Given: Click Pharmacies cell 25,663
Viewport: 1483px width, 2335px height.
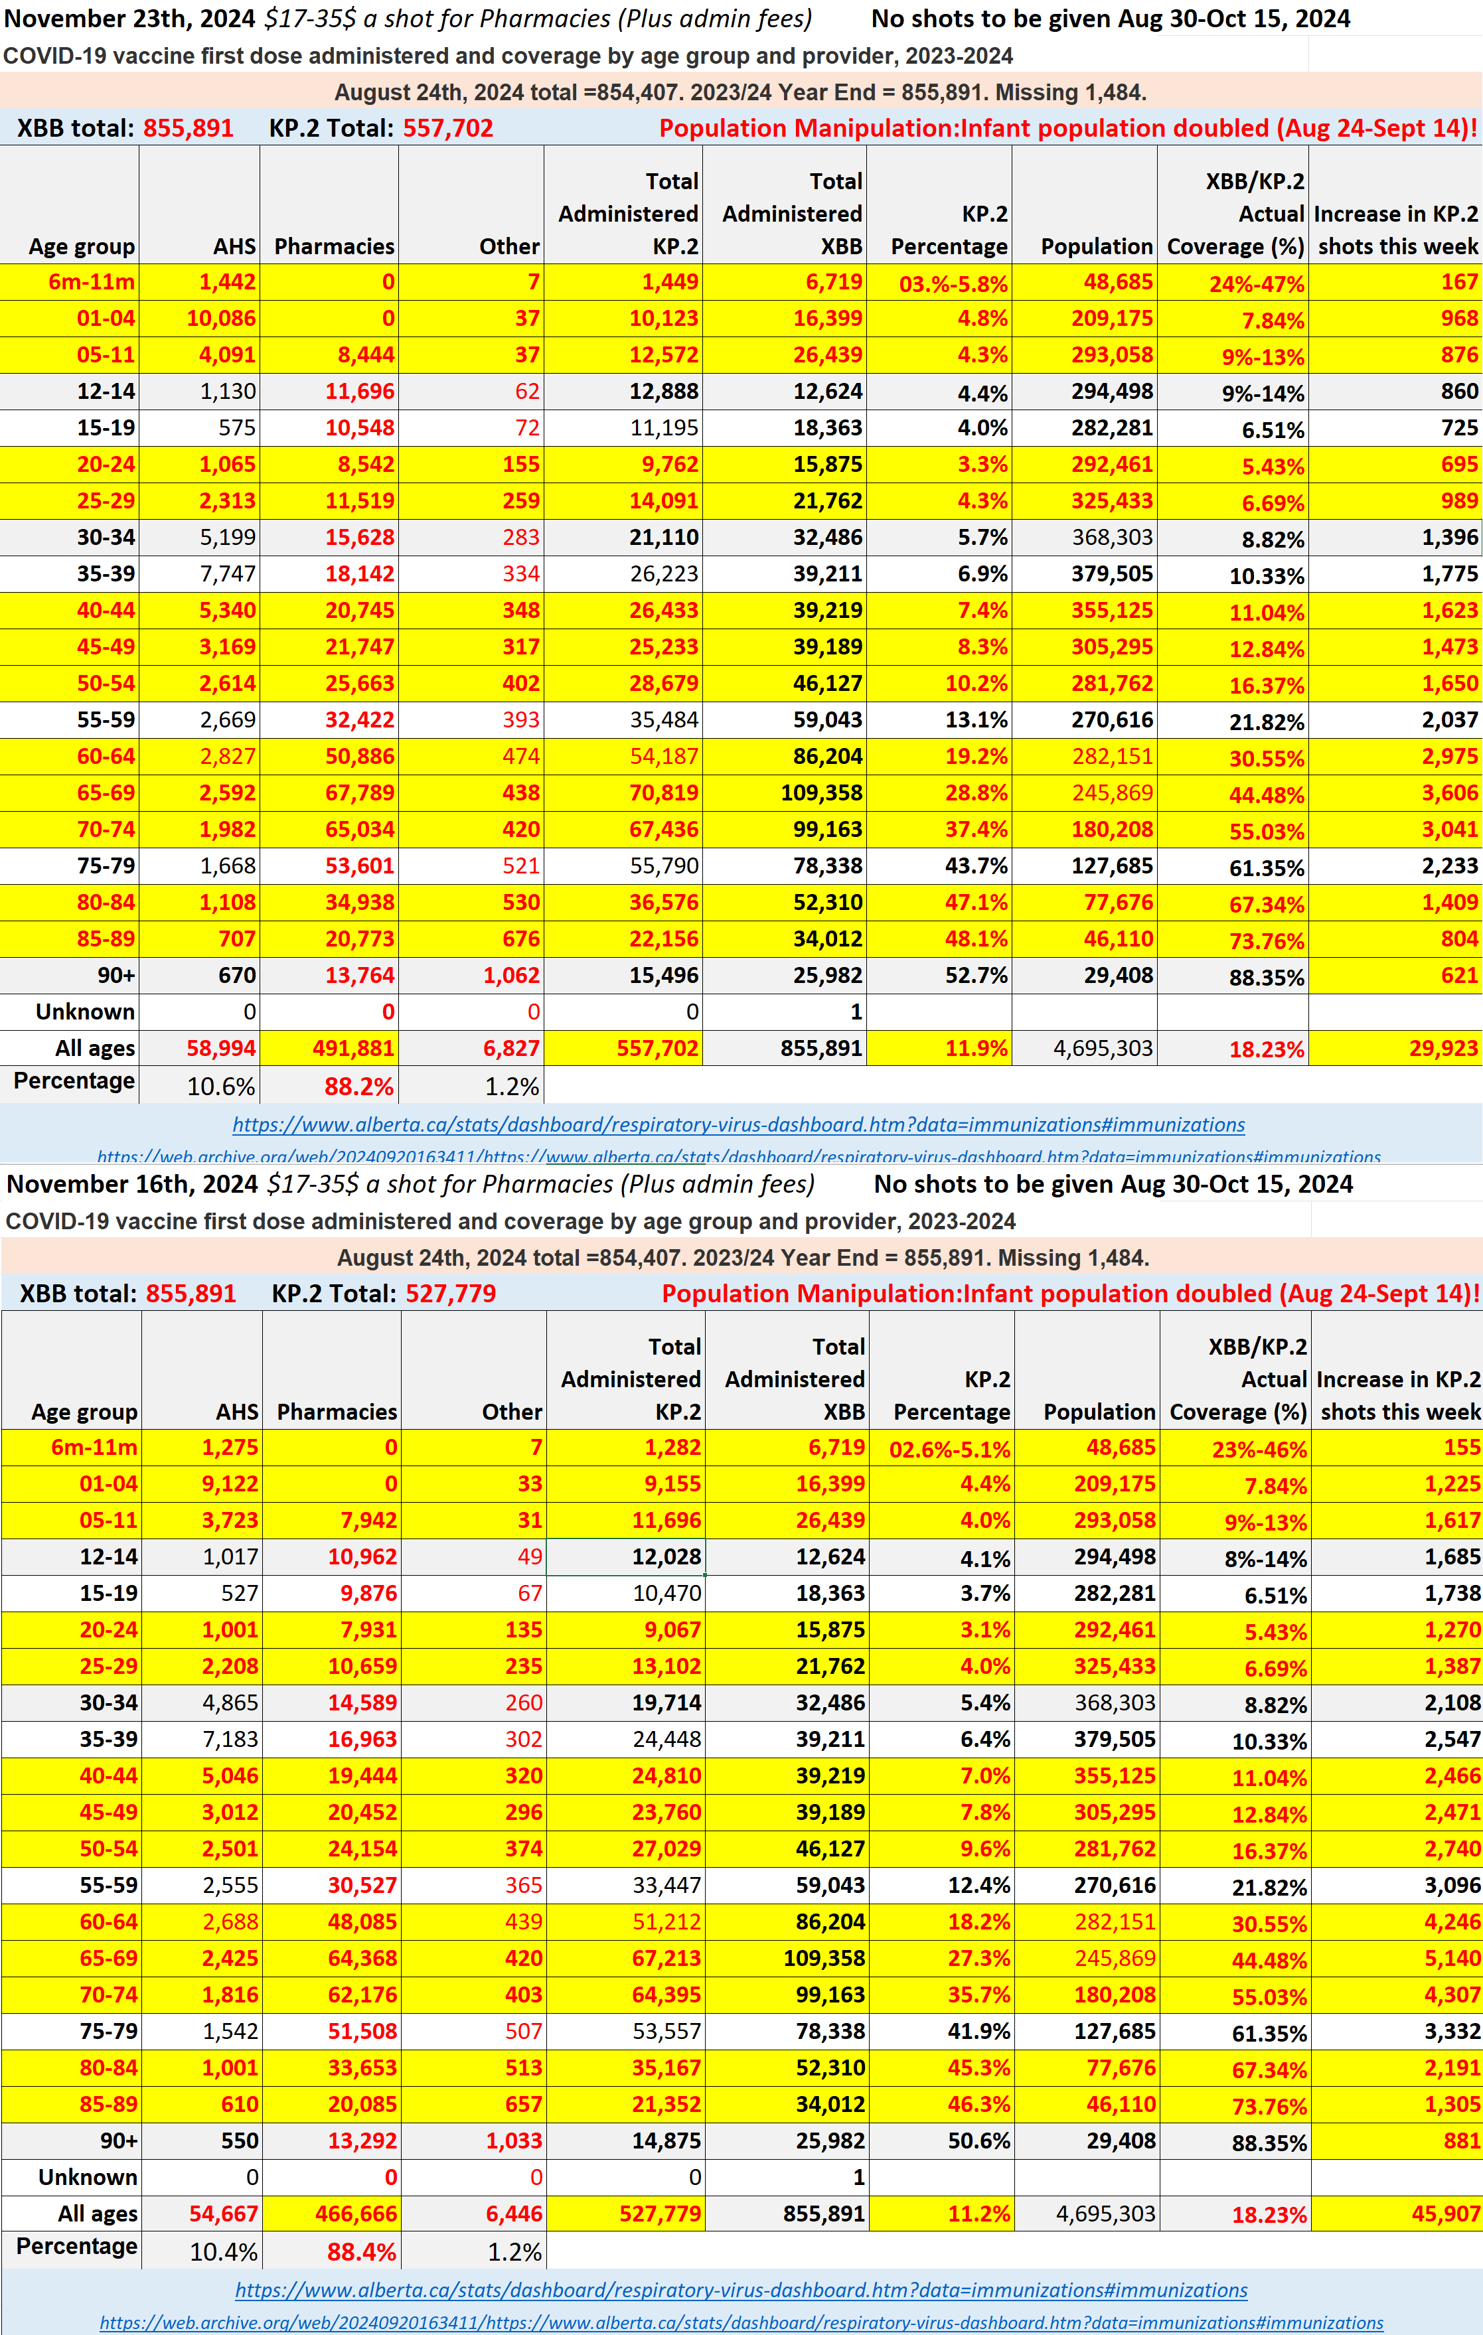Looking at the screenshot, I should coord(330,684).
